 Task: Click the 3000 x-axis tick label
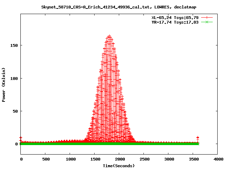pos(169,159)
